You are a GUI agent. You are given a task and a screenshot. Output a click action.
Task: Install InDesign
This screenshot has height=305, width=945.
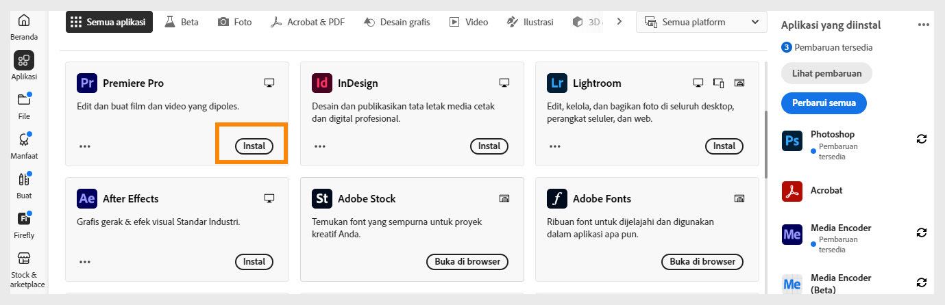click(x=489, y=146)
